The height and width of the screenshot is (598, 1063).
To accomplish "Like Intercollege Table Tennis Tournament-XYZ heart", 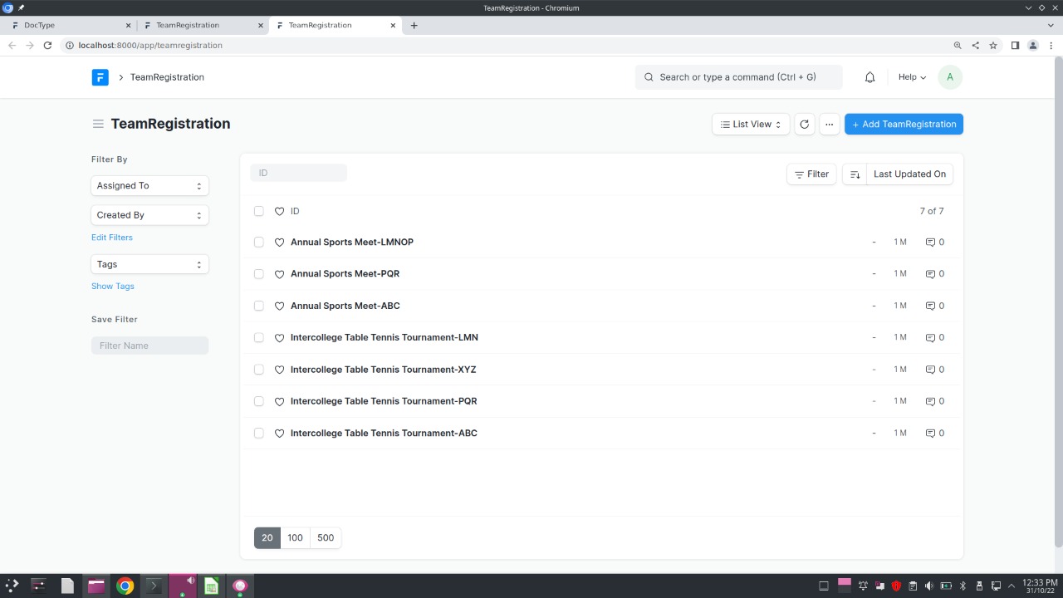I will [279, 370].
